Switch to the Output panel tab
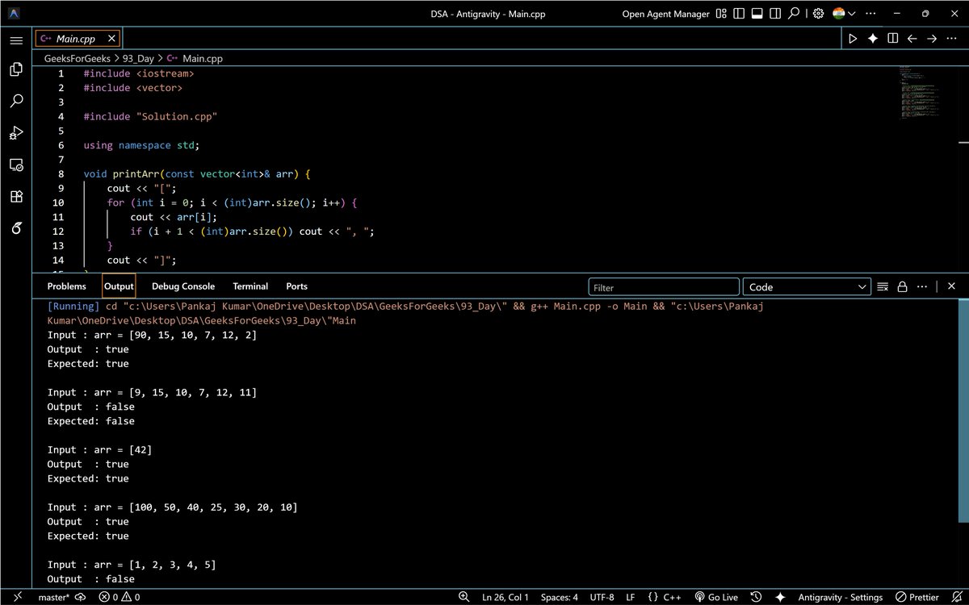The height and width of the screenshot is (605, 969). (x=119, y=286)
